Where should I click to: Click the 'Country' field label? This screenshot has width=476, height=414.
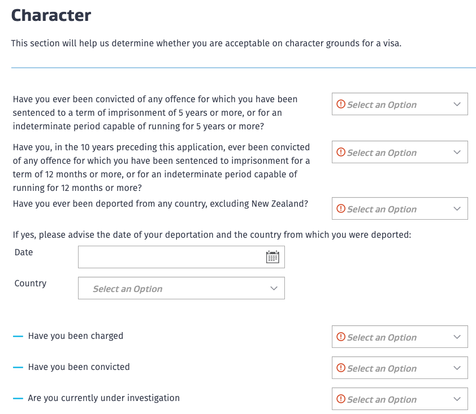31,284
